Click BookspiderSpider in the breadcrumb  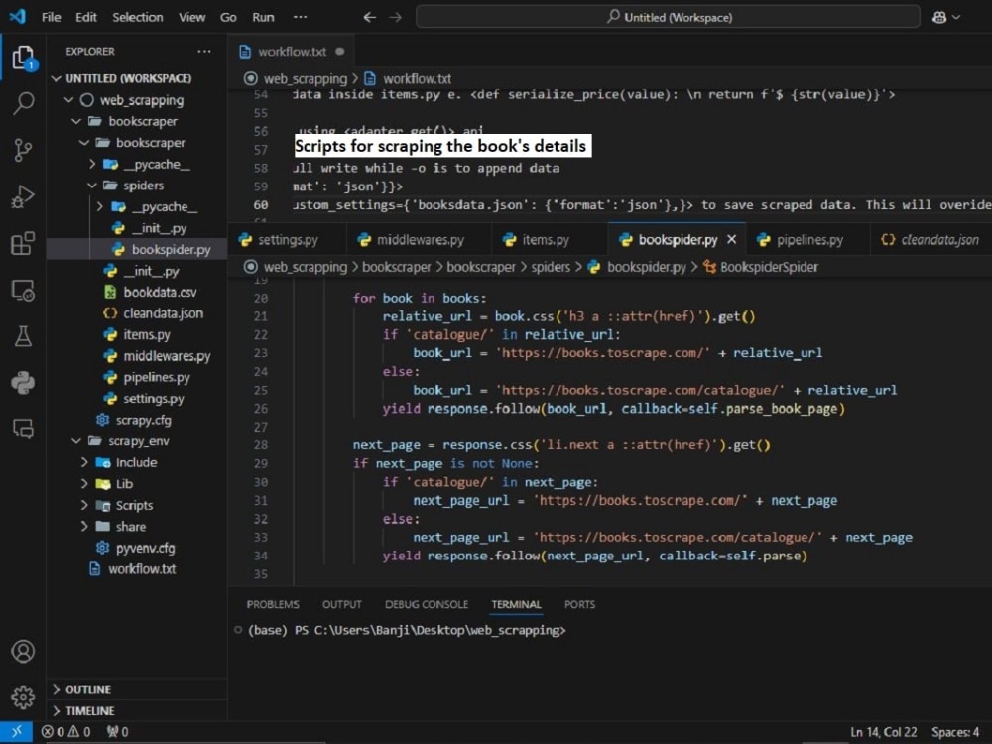pyautogui.click(x=769, y=267)
